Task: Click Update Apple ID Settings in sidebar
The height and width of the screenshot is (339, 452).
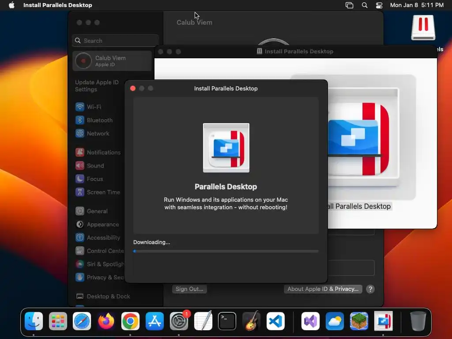Action: [x=97, y=86]
